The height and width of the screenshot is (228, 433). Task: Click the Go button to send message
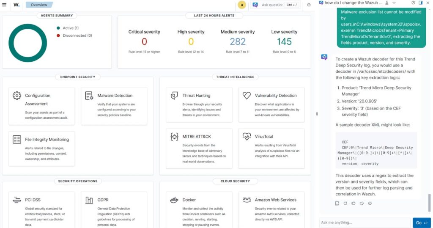tap(421, 223)
